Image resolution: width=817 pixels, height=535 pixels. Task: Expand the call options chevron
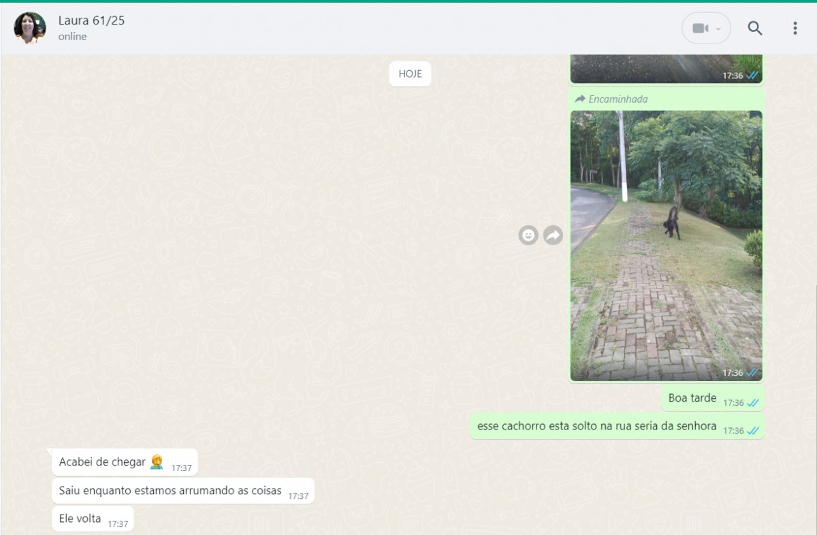click(718, 29)
